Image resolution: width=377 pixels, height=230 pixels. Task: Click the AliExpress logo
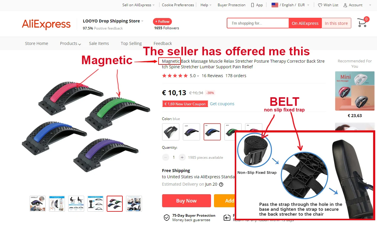pos(46,24)
